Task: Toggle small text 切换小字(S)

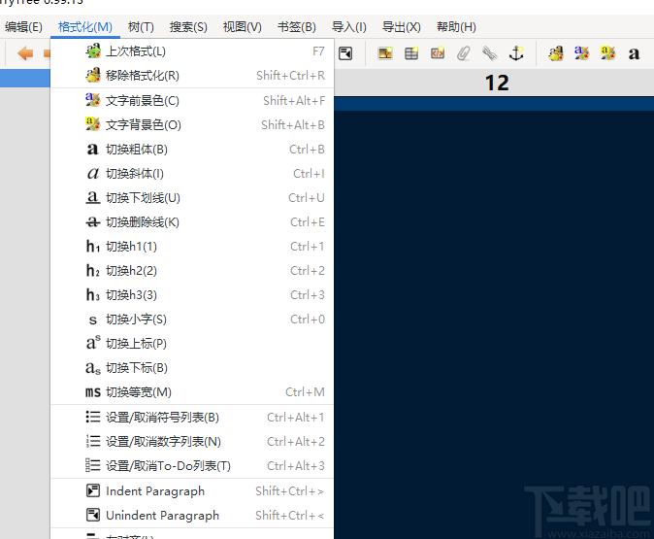Action: (x=192, y=319)
